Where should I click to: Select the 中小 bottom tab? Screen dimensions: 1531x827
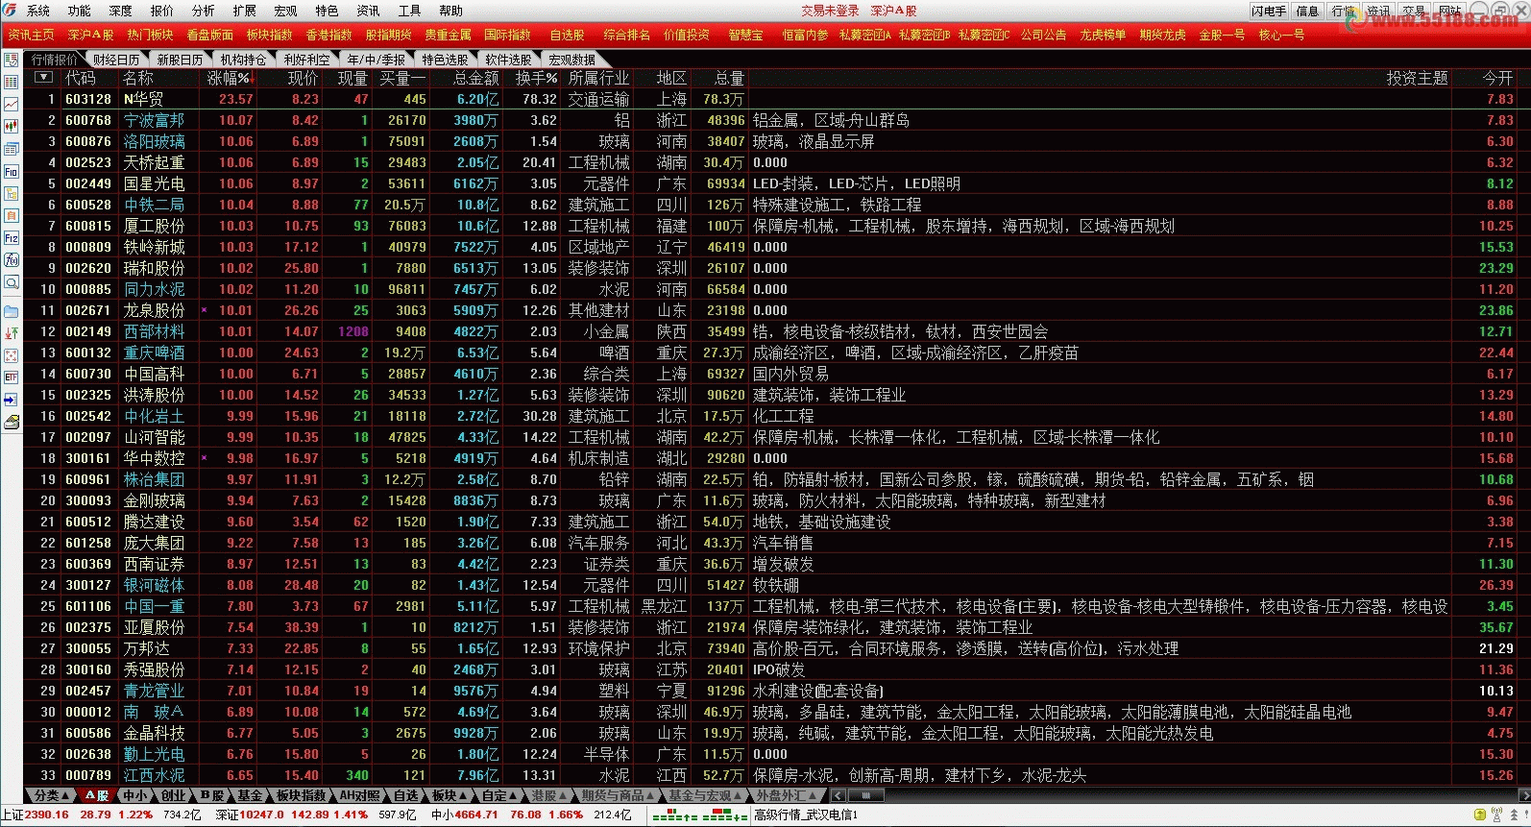135,795
